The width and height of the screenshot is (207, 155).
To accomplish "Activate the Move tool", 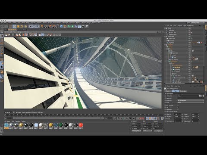I will pyautogui.click(x=14, y=26).
